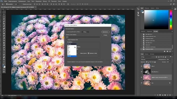Select the Healing Brush tool
The width and height of the screenshot is (177, 99).
pos(4,29)
